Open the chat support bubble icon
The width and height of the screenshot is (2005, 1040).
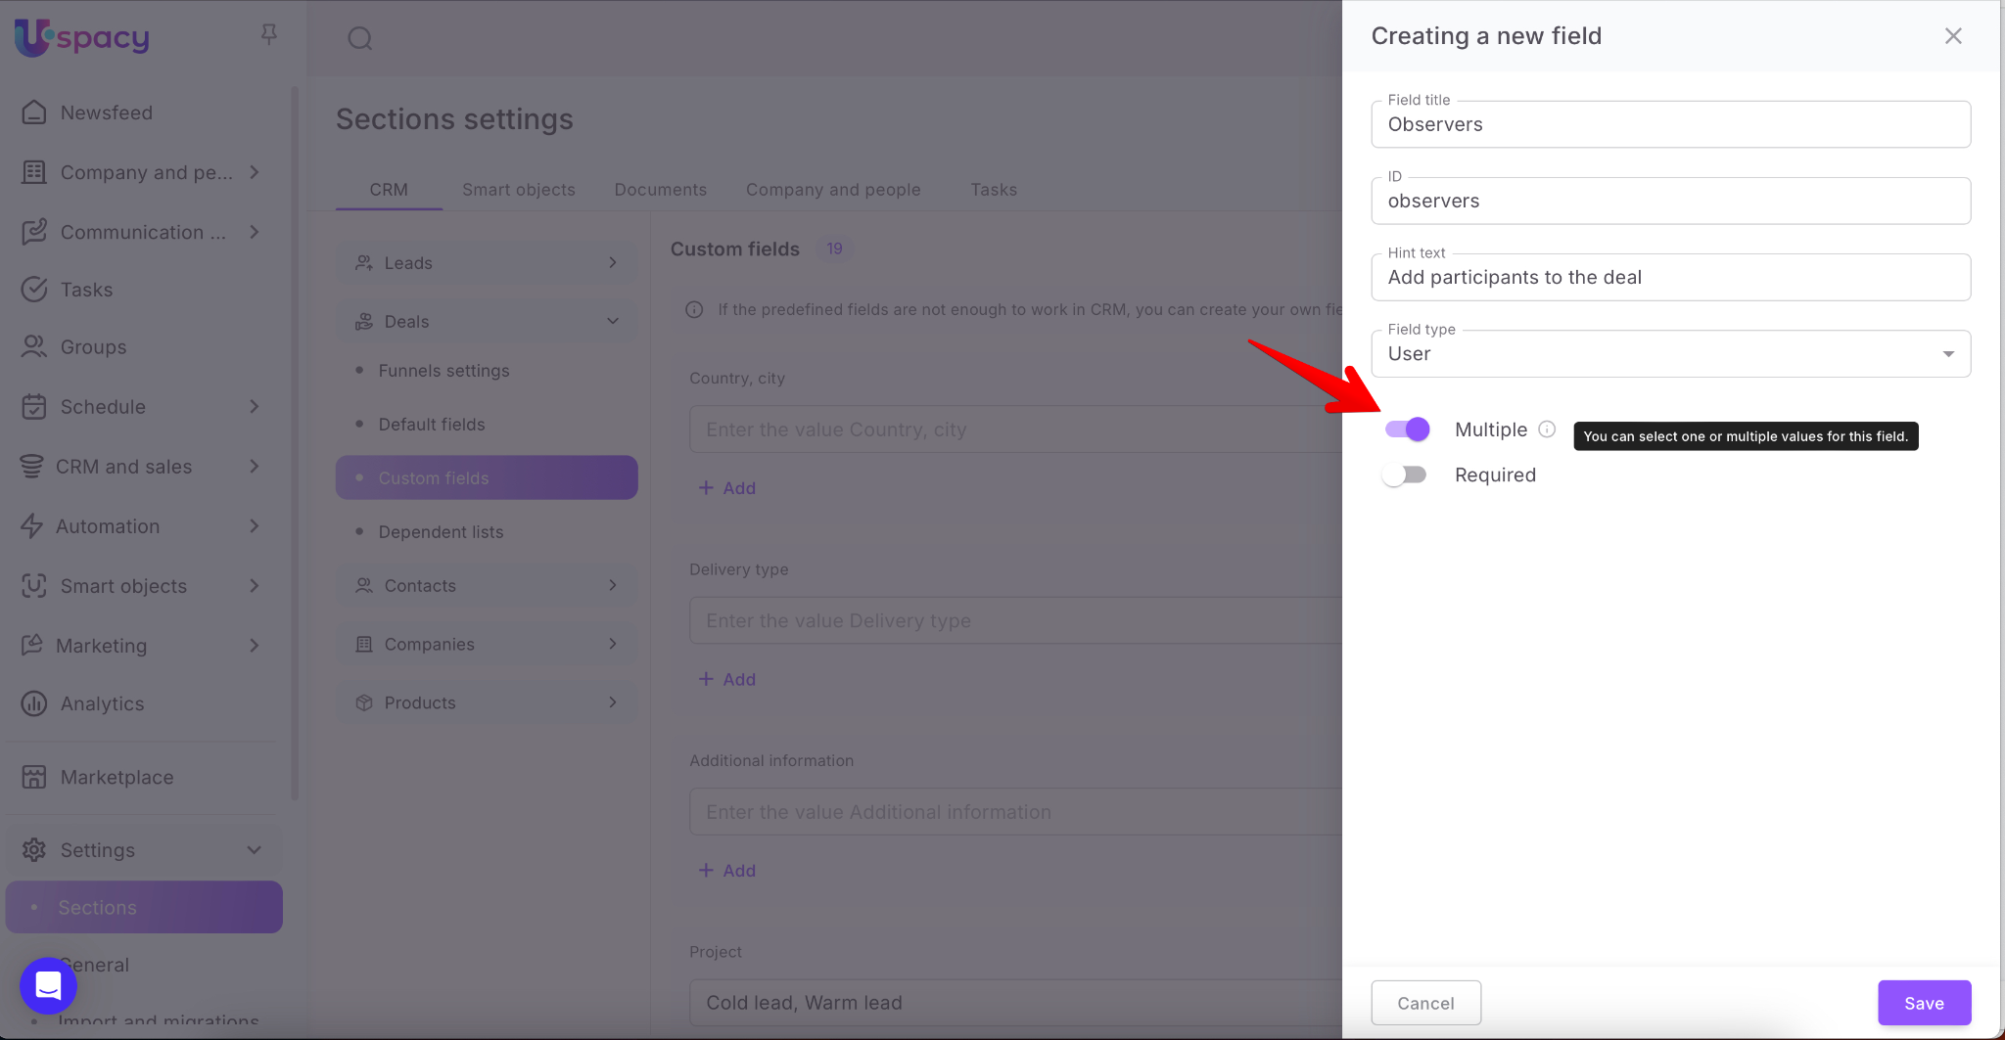48,984
